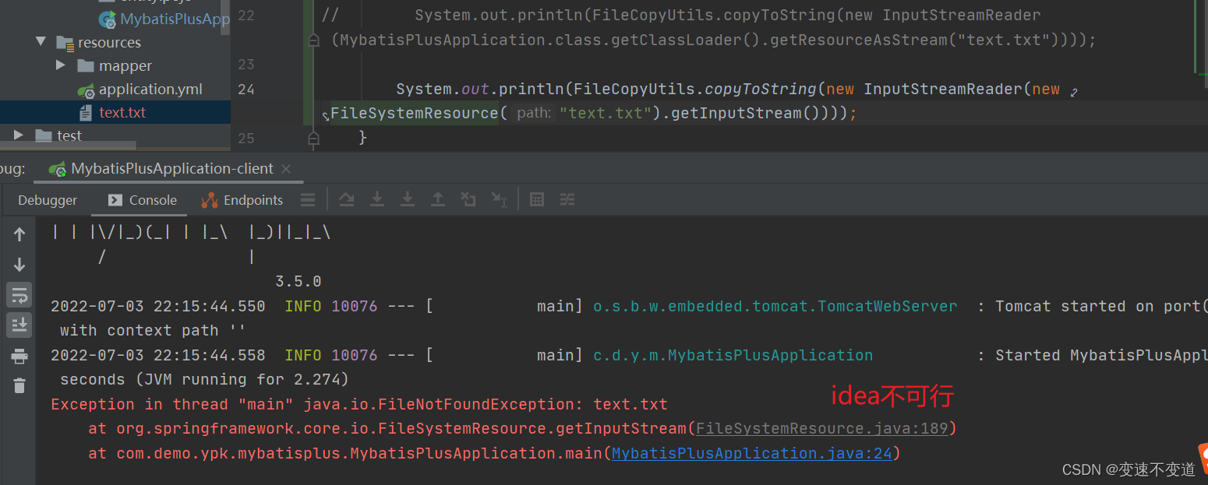Click line number 24 in gutter
Viewport: 1208px width, 485px height.
tap(245, 89)
